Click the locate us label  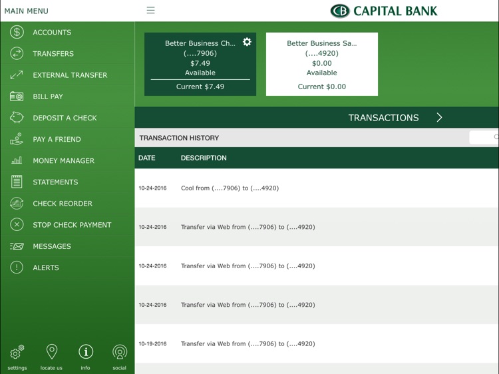click(x=51, y=368)
